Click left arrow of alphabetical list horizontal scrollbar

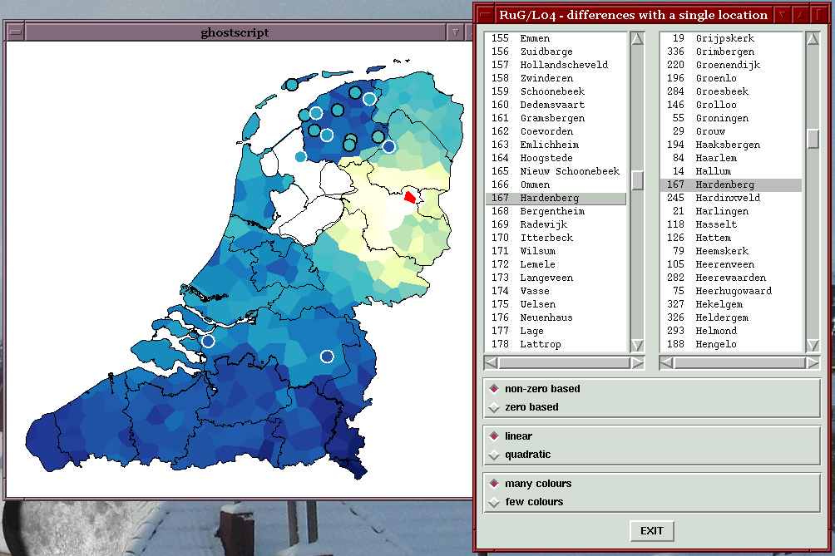pyautogui.click(x=667, y=363)
